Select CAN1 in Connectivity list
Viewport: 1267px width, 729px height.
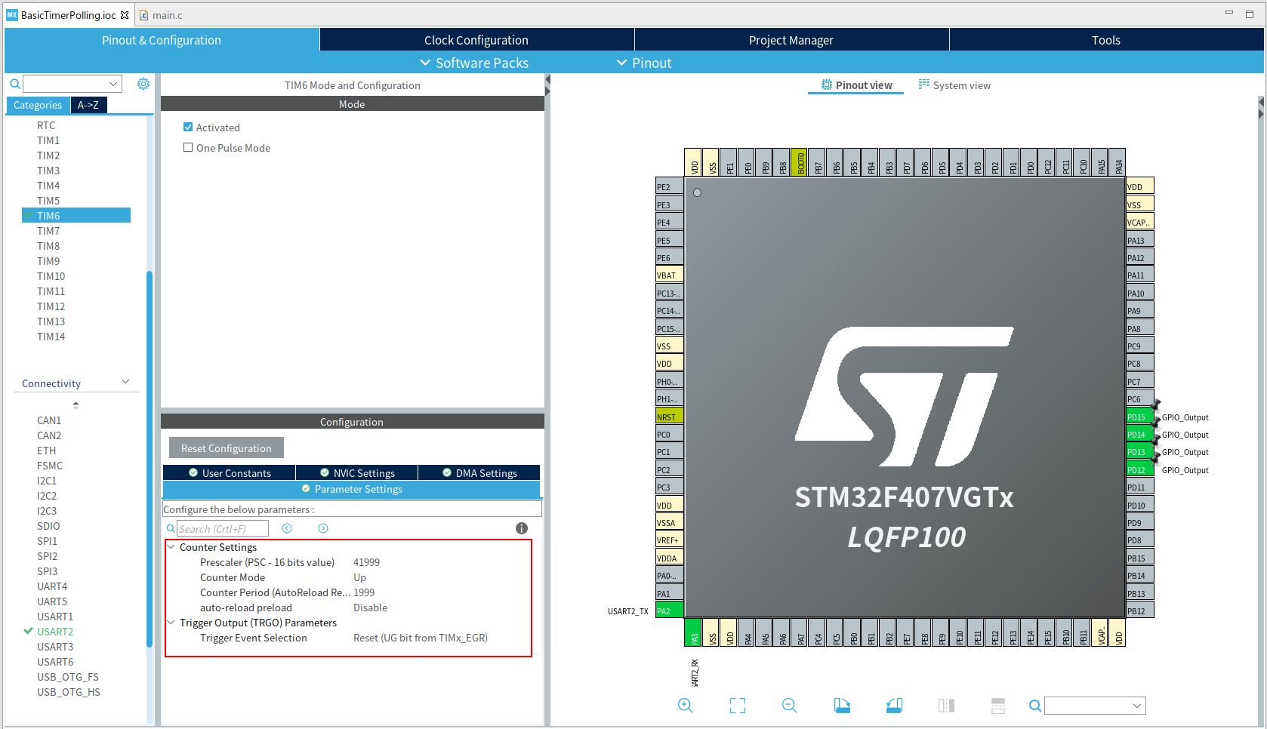(x=49, y=420)
